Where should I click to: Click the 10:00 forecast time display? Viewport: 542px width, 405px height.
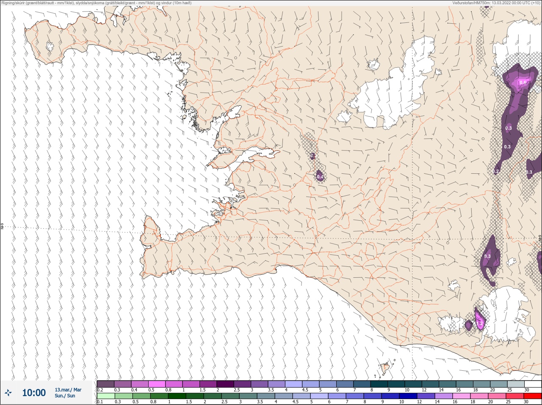[34, 393]
